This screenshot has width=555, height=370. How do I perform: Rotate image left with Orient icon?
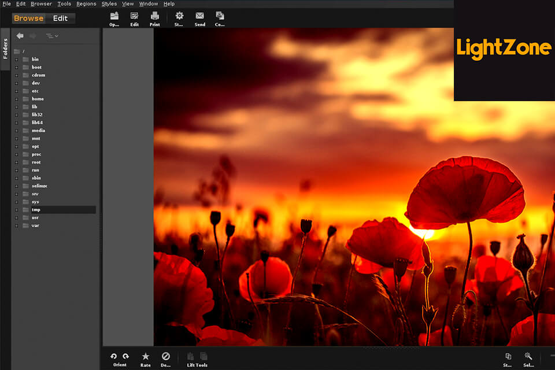(x=113, y=356)
